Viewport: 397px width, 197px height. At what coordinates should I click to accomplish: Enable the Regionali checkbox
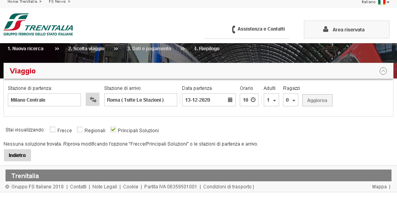coord(80,130)
